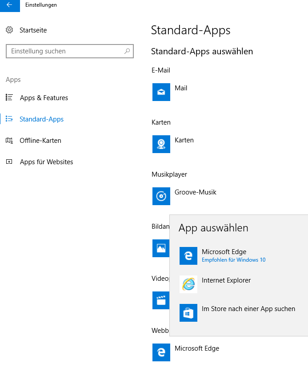Focus the Einstellung suchen field
This screenshot has height=368, width=308.
tap(70, 51)
